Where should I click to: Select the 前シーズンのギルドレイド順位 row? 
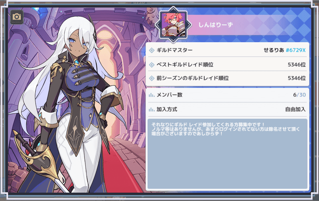pos(227,78)
